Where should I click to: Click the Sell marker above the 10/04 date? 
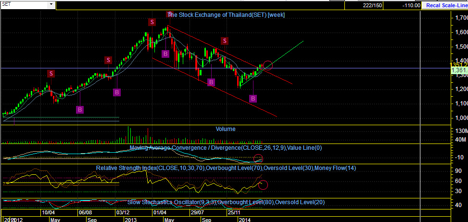(51, 73)
